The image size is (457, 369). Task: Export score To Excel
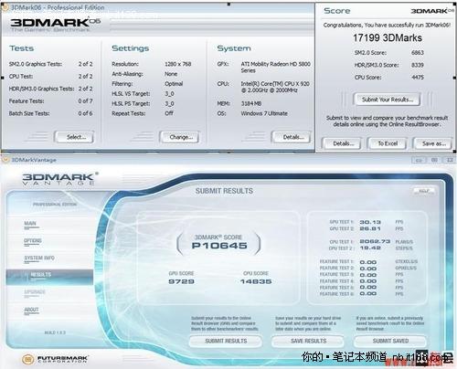pyautogui.click(x=387, y=143)
